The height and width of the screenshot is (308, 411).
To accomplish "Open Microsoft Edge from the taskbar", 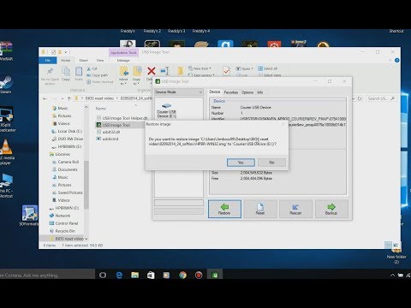I will [x=119, y=275].
